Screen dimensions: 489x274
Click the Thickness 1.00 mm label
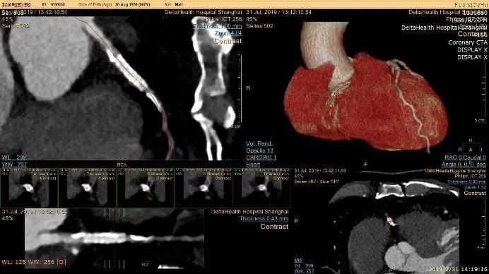coord(217,26)
